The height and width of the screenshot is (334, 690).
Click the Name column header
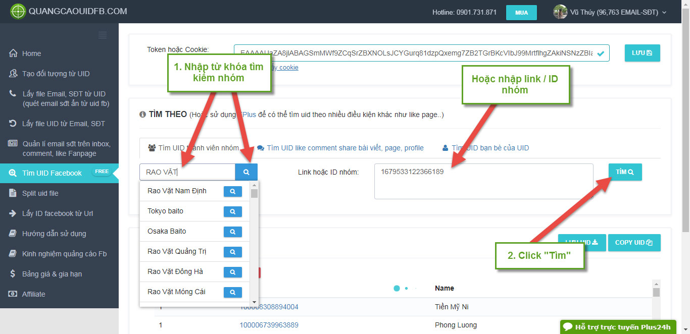point(445,288)
